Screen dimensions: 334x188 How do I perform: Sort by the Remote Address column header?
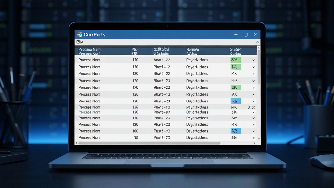point(192,51)
